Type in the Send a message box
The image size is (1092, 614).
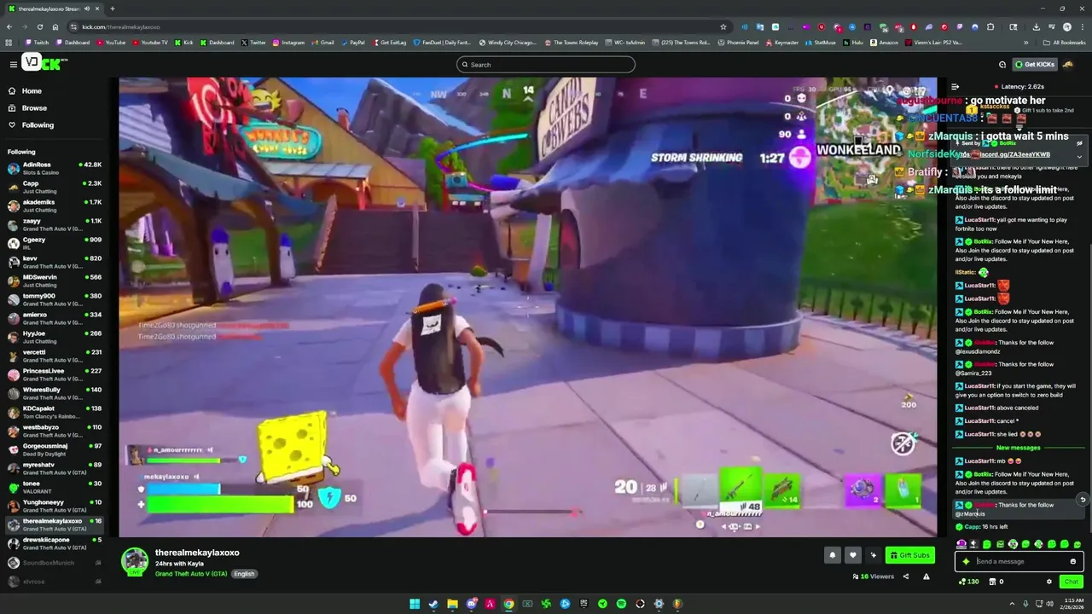1019,561
